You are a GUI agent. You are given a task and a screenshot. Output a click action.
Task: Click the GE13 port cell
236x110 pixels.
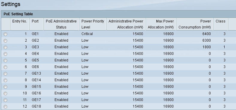(36, 73)
